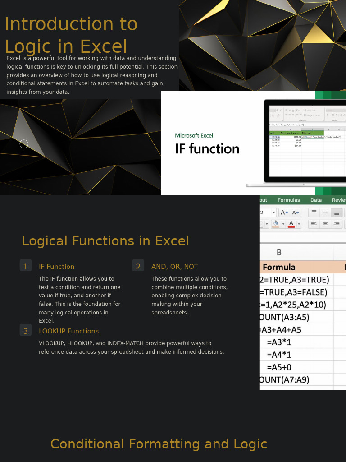Click the Align Left icon

click(x=314, y=224)
